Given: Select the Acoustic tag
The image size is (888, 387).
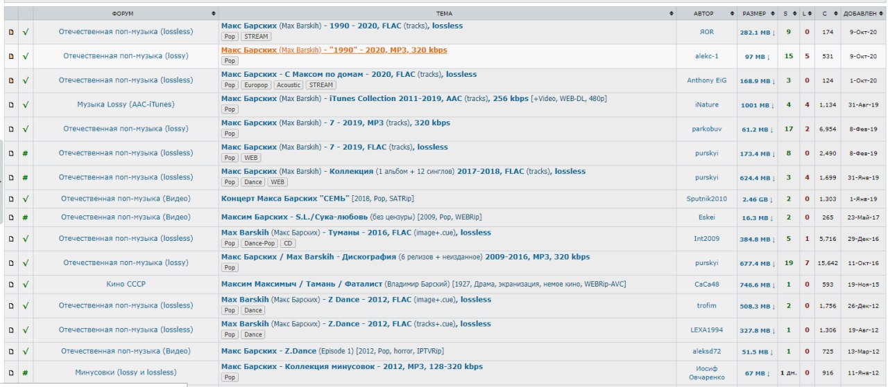Looking at the screenshot, I should pos(289,85).
